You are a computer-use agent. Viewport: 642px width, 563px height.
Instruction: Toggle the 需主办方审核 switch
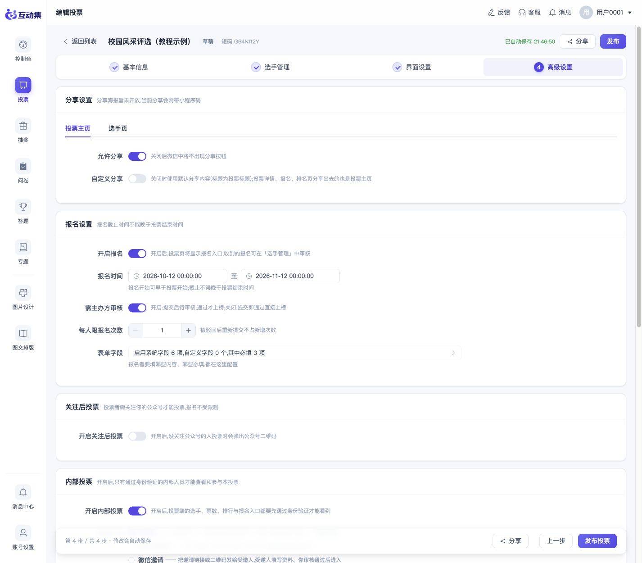coord(137,308)
